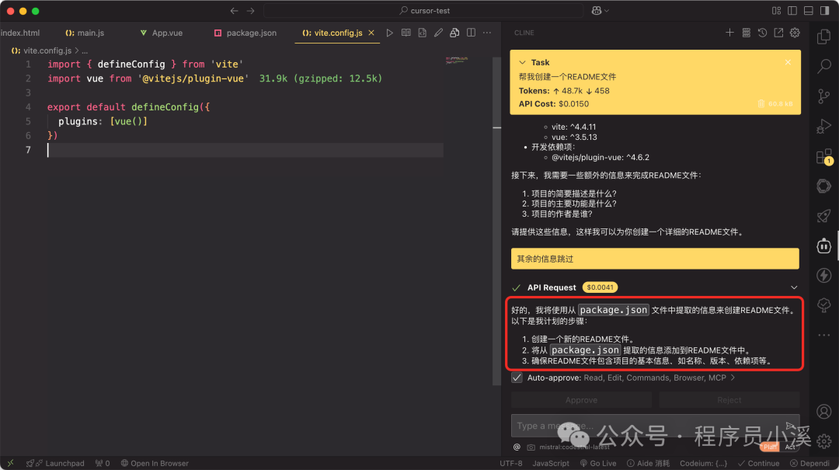
Task: Switch to Plan mode
Action: pos(768,447)
